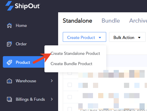Tick the third product row checkbox
The height and width of the screenshot is (111, 147).
(x=70, y=97)
